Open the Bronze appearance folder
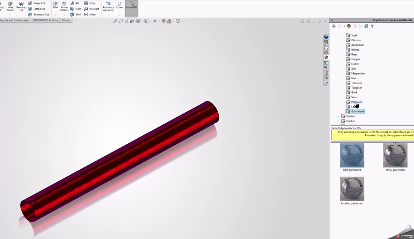The image size is (414, 239). pos(353,50)
